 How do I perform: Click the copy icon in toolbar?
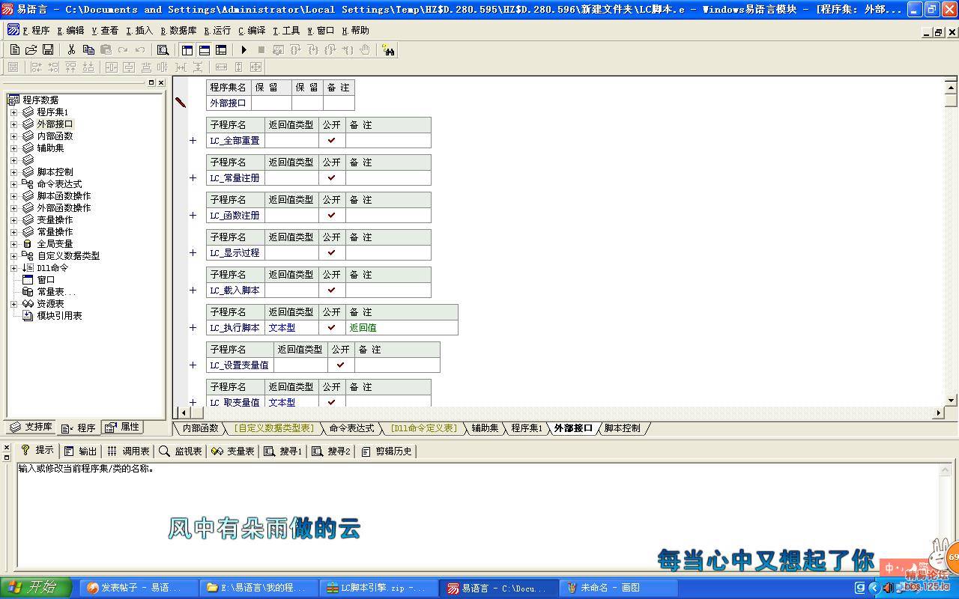coord(88,49)
